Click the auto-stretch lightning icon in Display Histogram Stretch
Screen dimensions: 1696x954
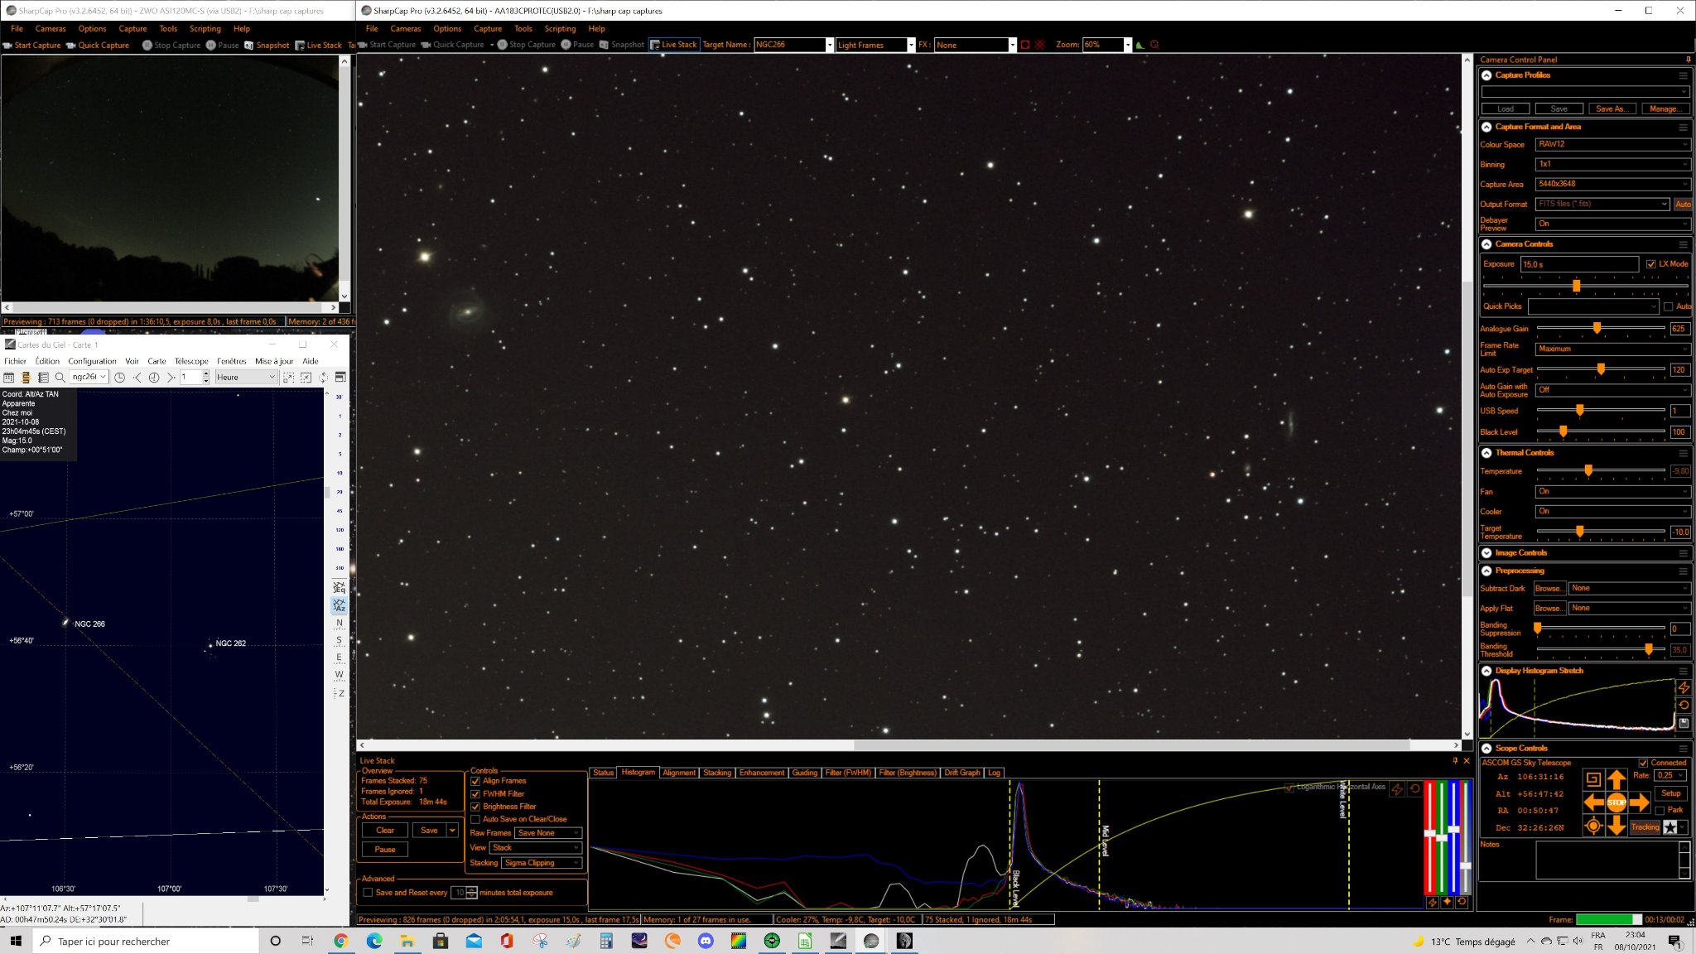click(1684, 687)
